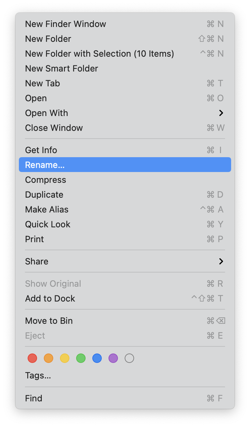The image size is (250, 427).
Task: Open Get Info for the selection
Action: coord(41,150)
